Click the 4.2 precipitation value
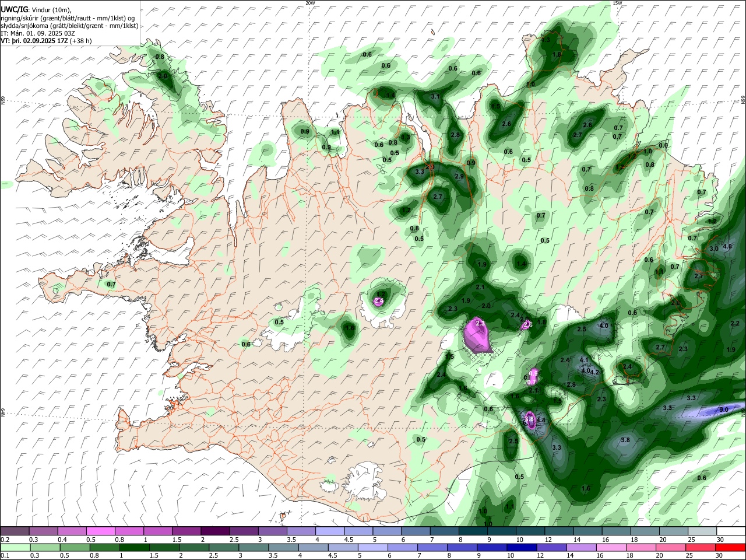 point(595,372)
